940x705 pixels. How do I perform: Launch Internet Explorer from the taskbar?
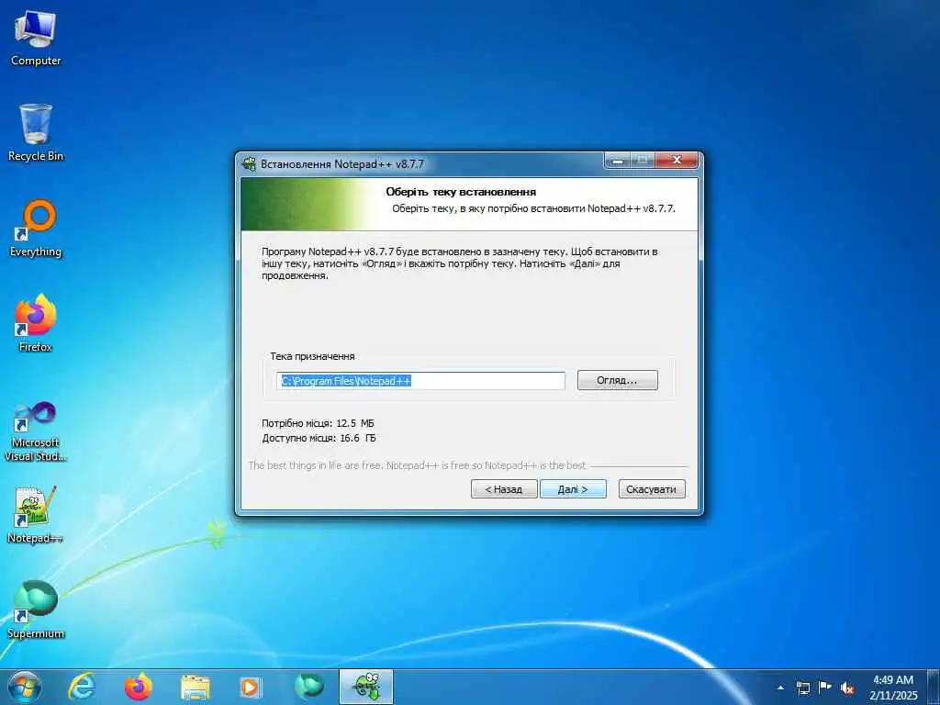(82, 687)
